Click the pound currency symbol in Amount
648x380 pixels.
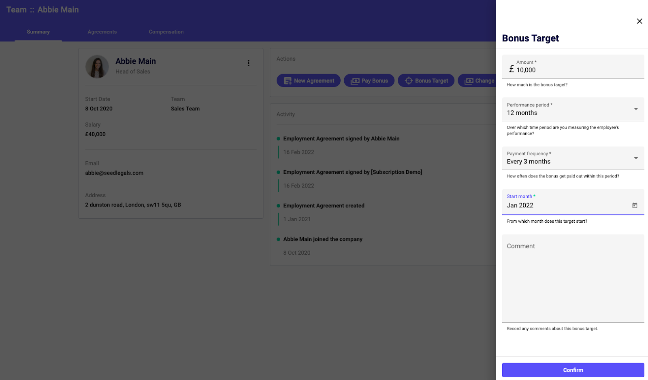tap(512, 69)
